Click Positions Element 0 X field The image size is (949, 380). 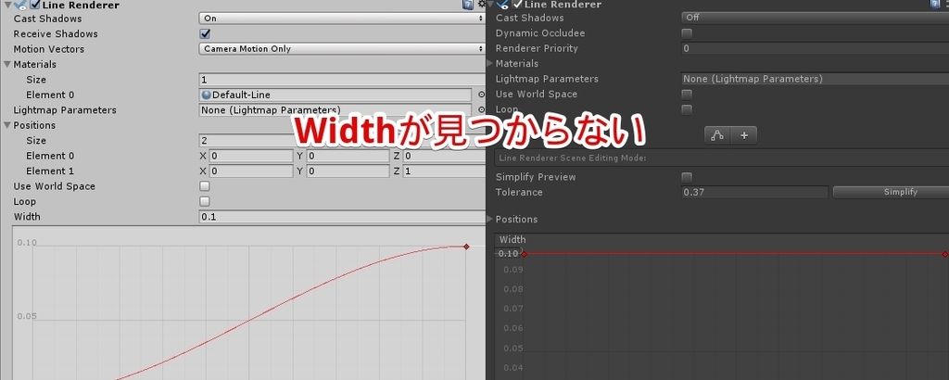tap(250, 156)
